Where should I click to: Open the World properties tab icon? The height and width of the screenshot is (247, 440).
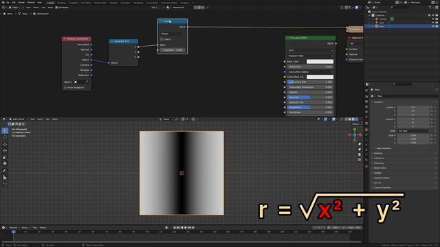click(366, 117)
